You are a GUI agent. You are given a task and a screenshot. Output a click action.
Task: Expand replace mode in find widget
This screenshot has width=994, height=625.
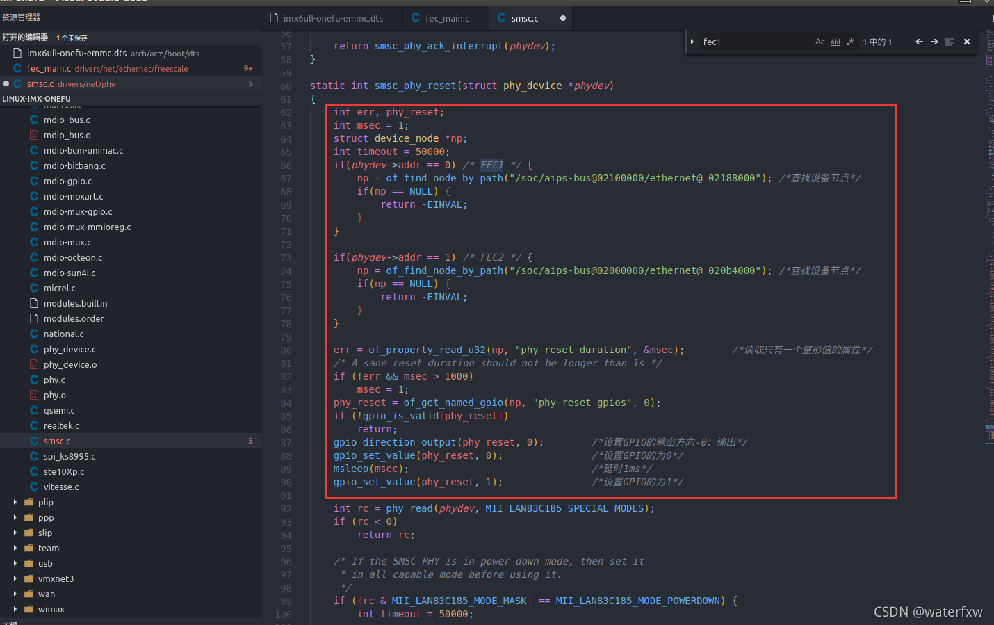[x=692, y=42]
